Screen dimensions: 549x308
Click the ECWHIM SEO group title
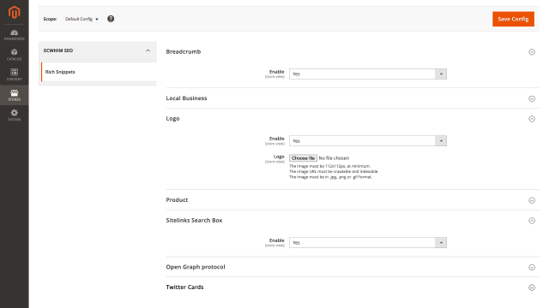tap(58, 50)
